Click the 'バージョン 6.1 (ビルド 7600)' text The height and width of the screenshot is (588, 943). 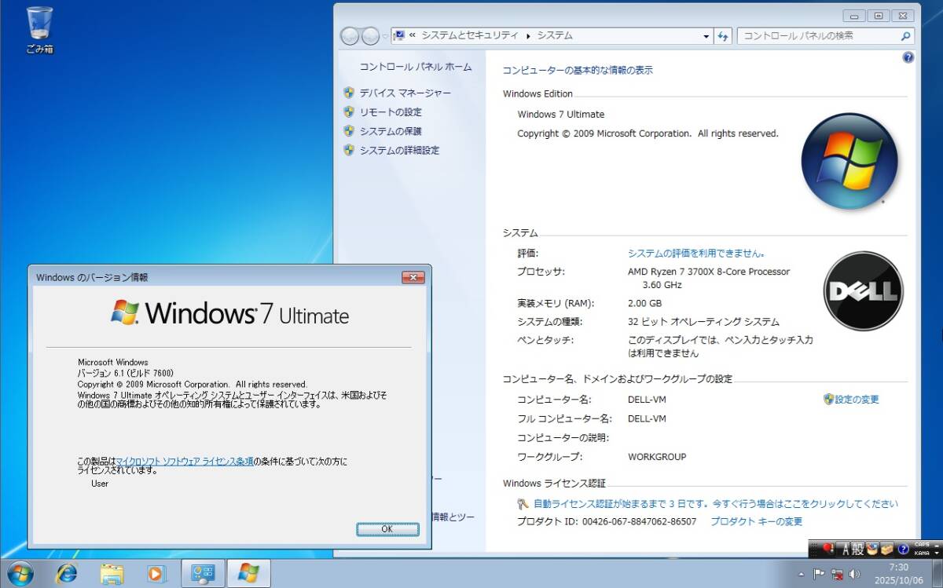(125, 373)
